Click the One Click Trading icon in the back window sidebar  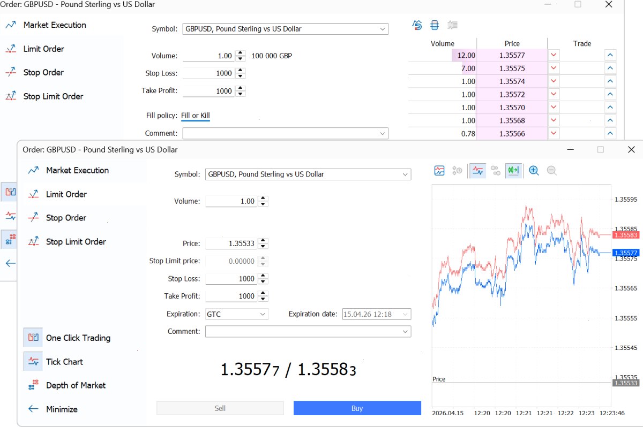pyautogui.click(x=10, y=192)
